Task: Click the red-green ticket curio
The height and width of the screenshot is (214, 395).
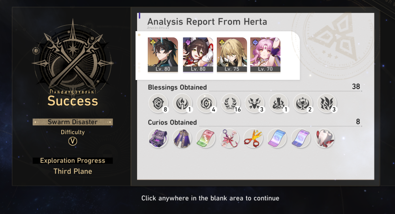Action: pos(205,138)
